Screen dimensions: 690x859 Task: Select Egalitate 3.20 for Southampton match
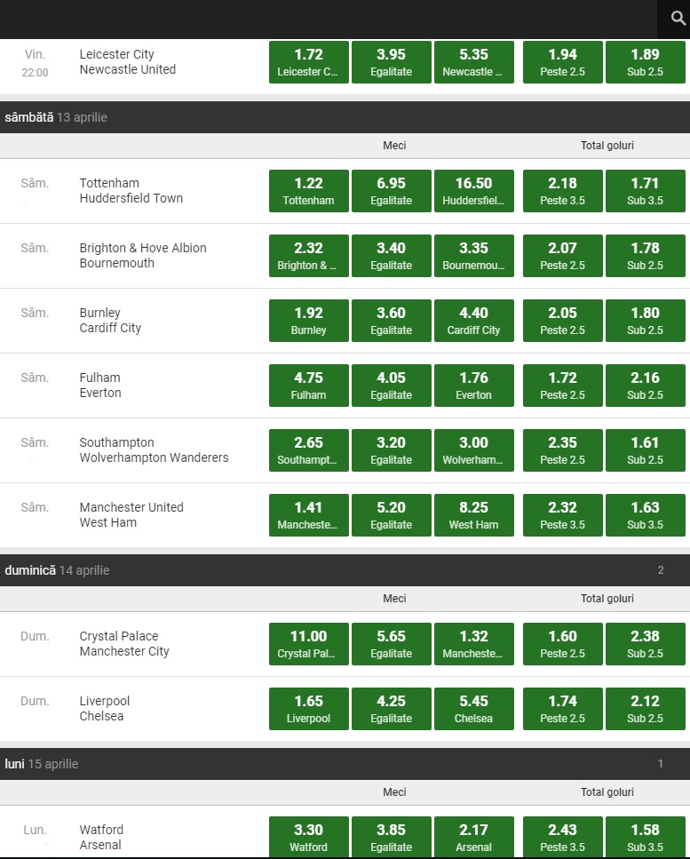391,450
